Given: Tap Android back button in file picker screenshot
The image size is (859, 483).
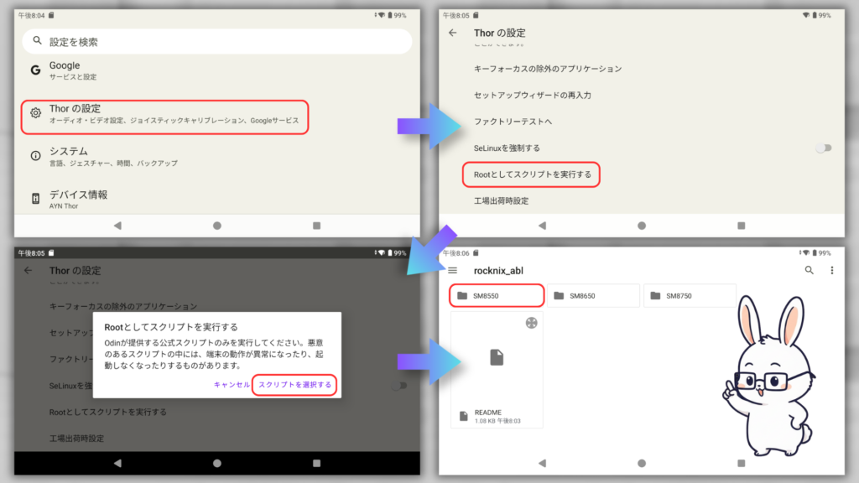Looking at the screenshot, I should coord(542,463).
